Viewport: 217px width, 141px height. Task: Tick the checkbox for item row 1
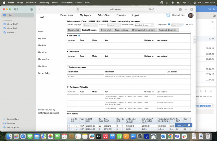pos(68,126)
